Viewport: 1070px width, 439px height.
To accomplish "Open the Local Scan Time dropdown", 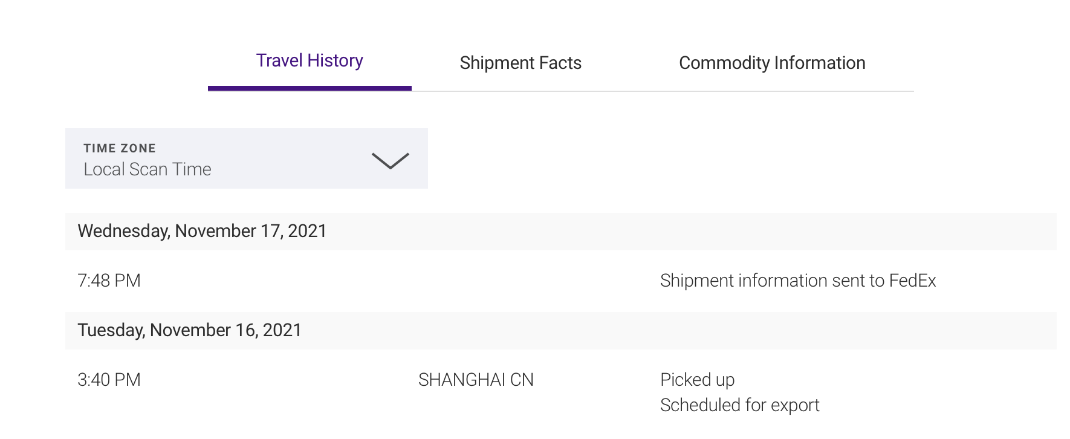I will tap(148, 169).
